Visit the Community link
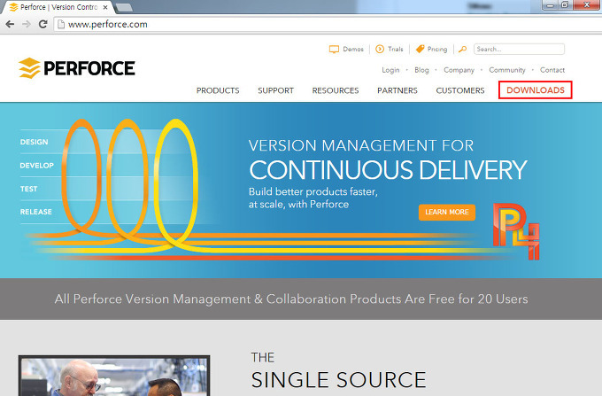This screenshot has height=396, width=602. click(507, 70)
